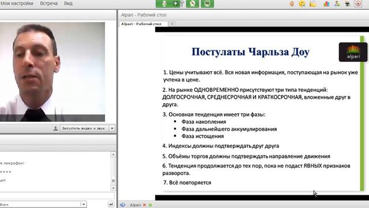Click the presenter webcam video
The width and height of the screenshot is (369, 208).
[52, 72]
